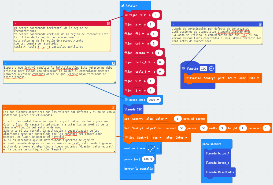Collapse the blue initialization delay comment
The height and width of the screenshot is (185, 273).
click(x=6, y=63)
